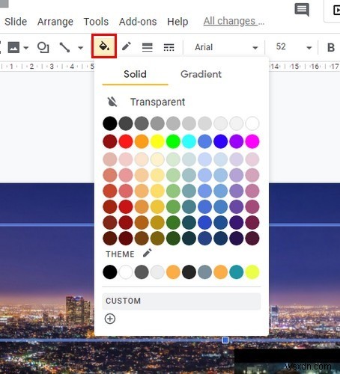Pick the teal theme color swatch
340x374 pixels.
coord(237,272)
